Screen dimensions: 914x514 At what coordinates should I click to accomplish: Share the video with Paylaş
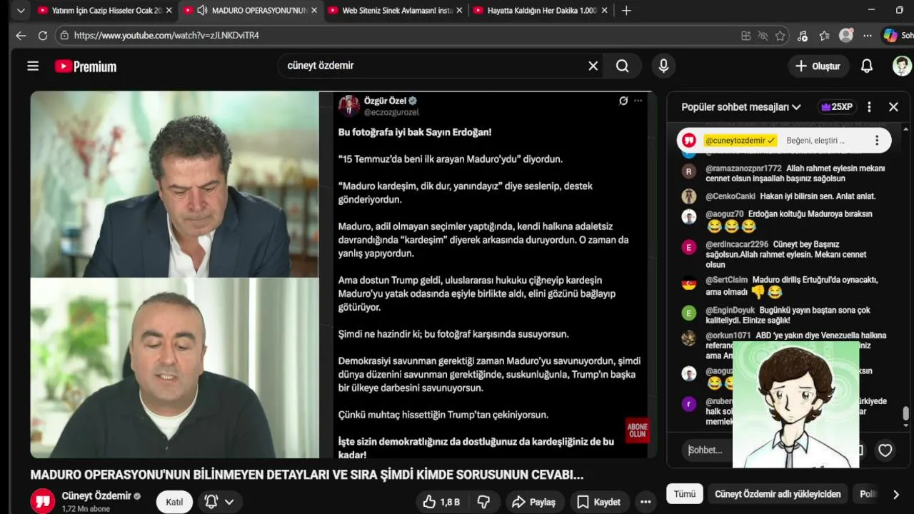coord(535,502)
